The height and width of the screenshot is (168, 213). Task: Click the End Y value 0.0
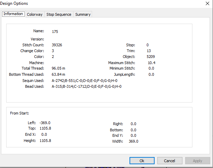pyautogui.click(x=133, y=135)
